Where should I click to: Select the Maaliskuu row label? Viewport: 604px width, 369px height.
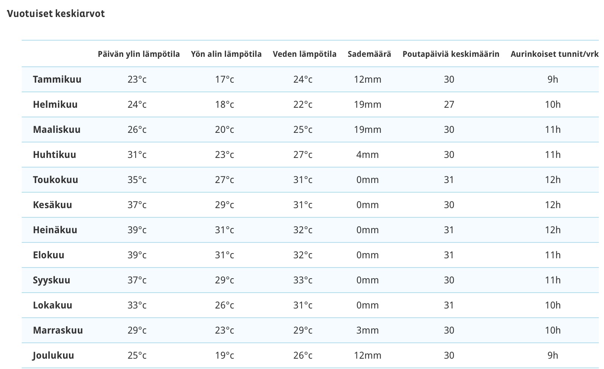[x=57, y=130]
